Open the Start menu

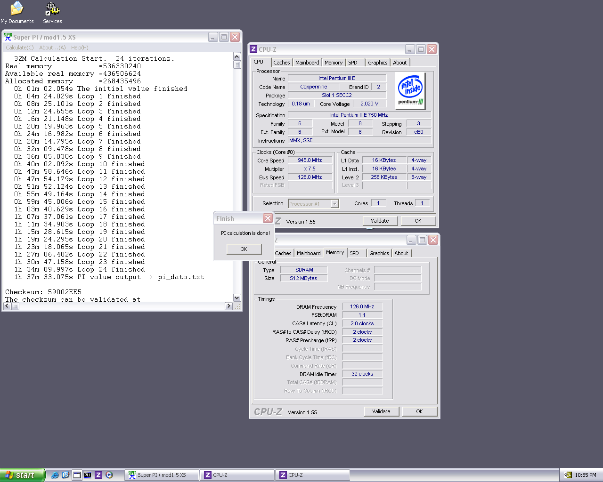pos(23,475)
